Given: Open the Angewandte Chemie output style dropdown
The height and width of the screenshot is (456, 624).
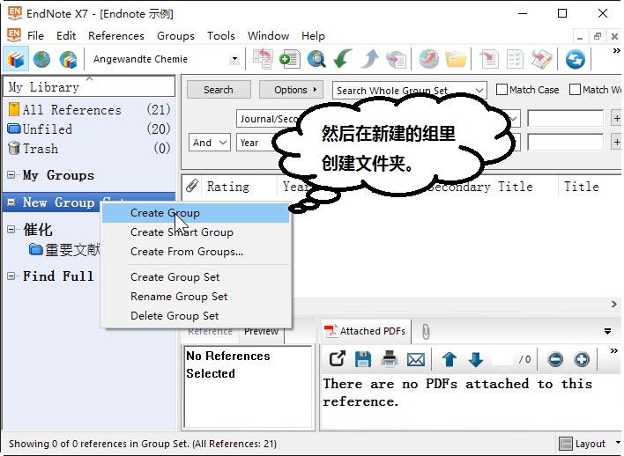Looking at the screenshot, I should [234, 59].
